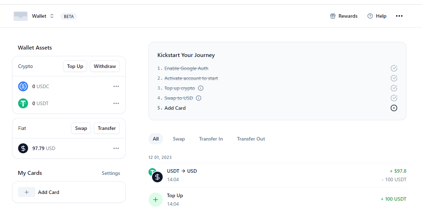The width and height of the screenshot is (422, 223).
Task: Switch to the Swap transactions tab
Action: tap(179, 139)
